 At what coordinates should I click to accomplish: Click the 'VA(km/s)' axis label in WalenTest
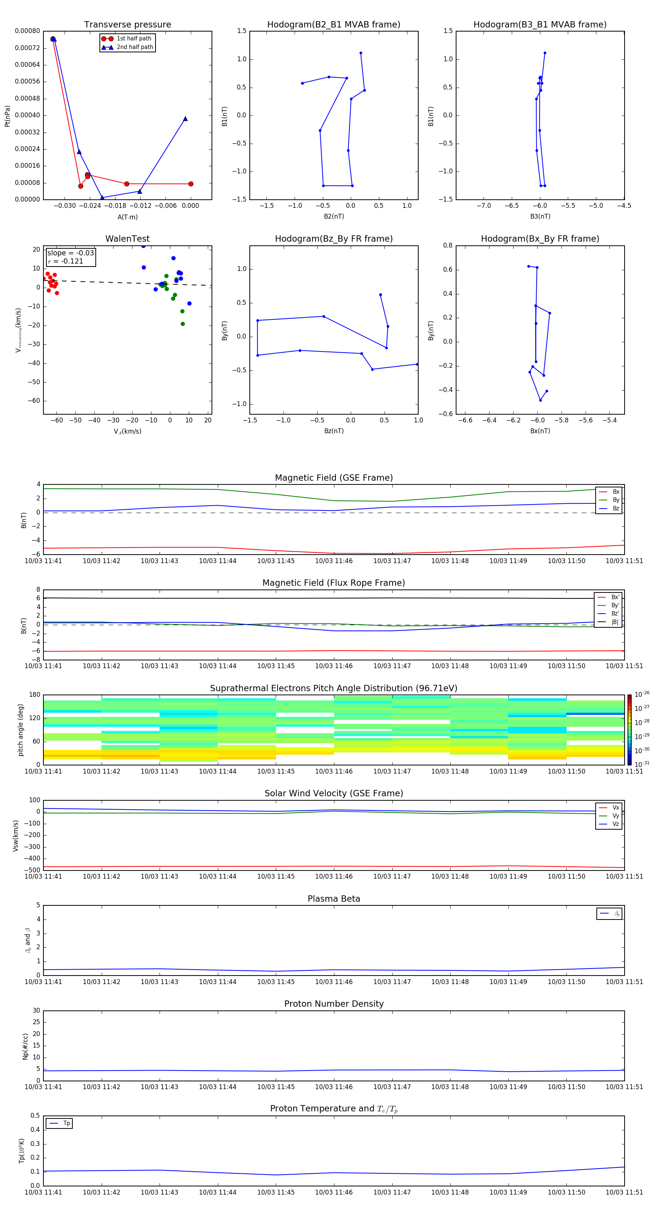point(127,431)
